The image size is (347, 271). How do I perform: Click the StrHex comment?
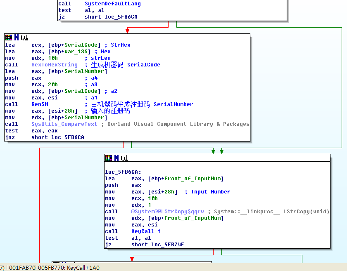[120, 45]
